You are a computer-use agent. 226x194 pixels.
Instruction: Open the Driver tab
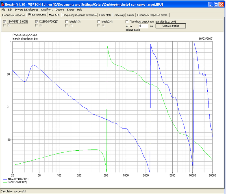tap(131, 15)
